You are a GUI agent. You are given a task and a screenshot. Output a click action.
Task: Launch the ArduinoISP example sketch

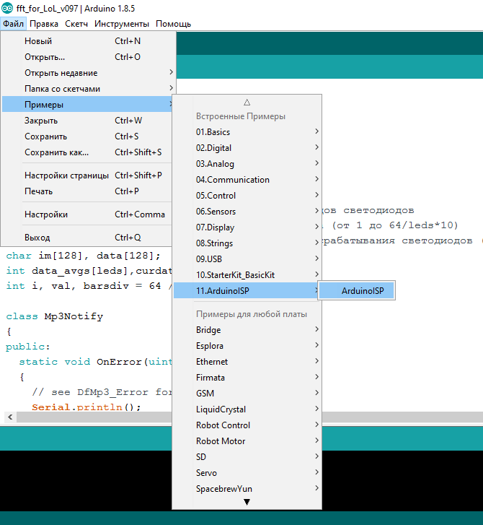coord(363,291)
